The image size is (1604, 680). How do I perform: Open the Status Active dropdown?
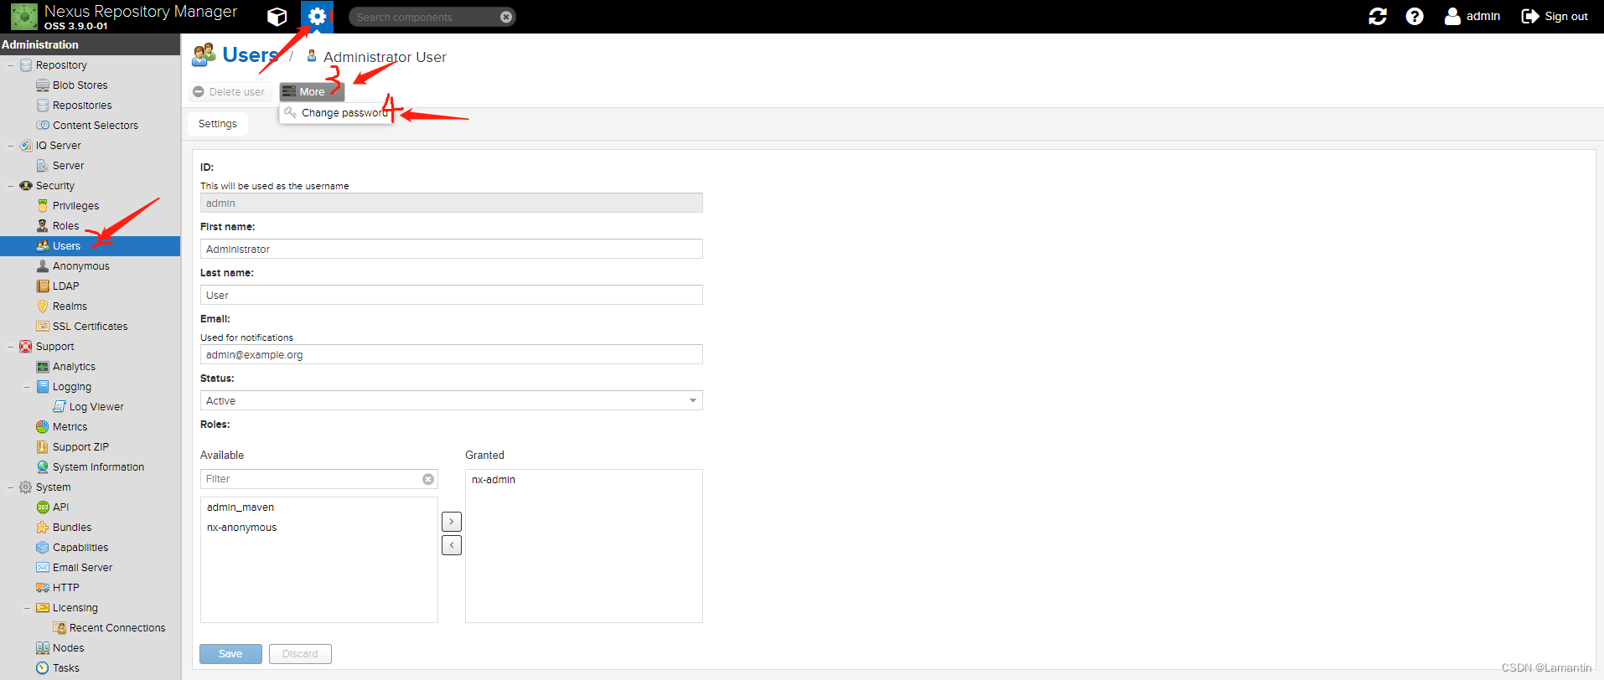click(x=452, y=400)
